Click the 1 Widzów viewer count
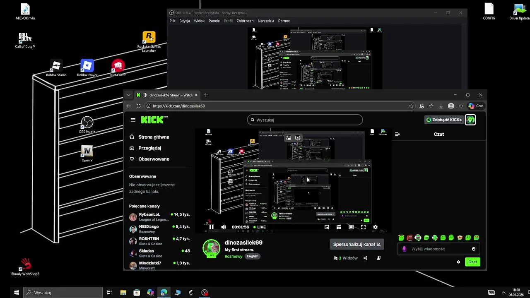Screen dimensions: 530x298 (345, 258)
